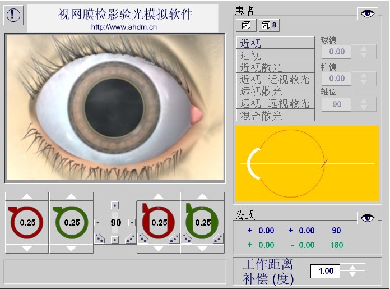
Task: Click up arrow above left green lens
Action: click(x=71, y=196)
